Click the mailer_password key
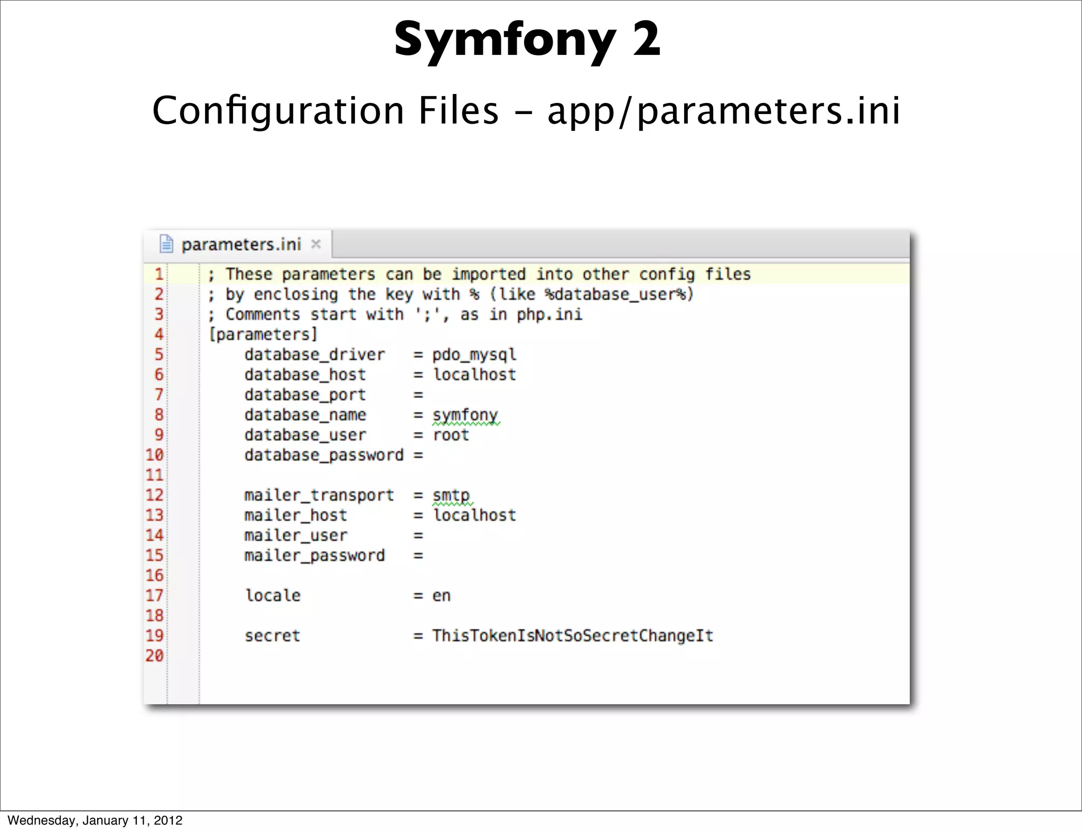The image size is (1082, 832). coord(315,555)
